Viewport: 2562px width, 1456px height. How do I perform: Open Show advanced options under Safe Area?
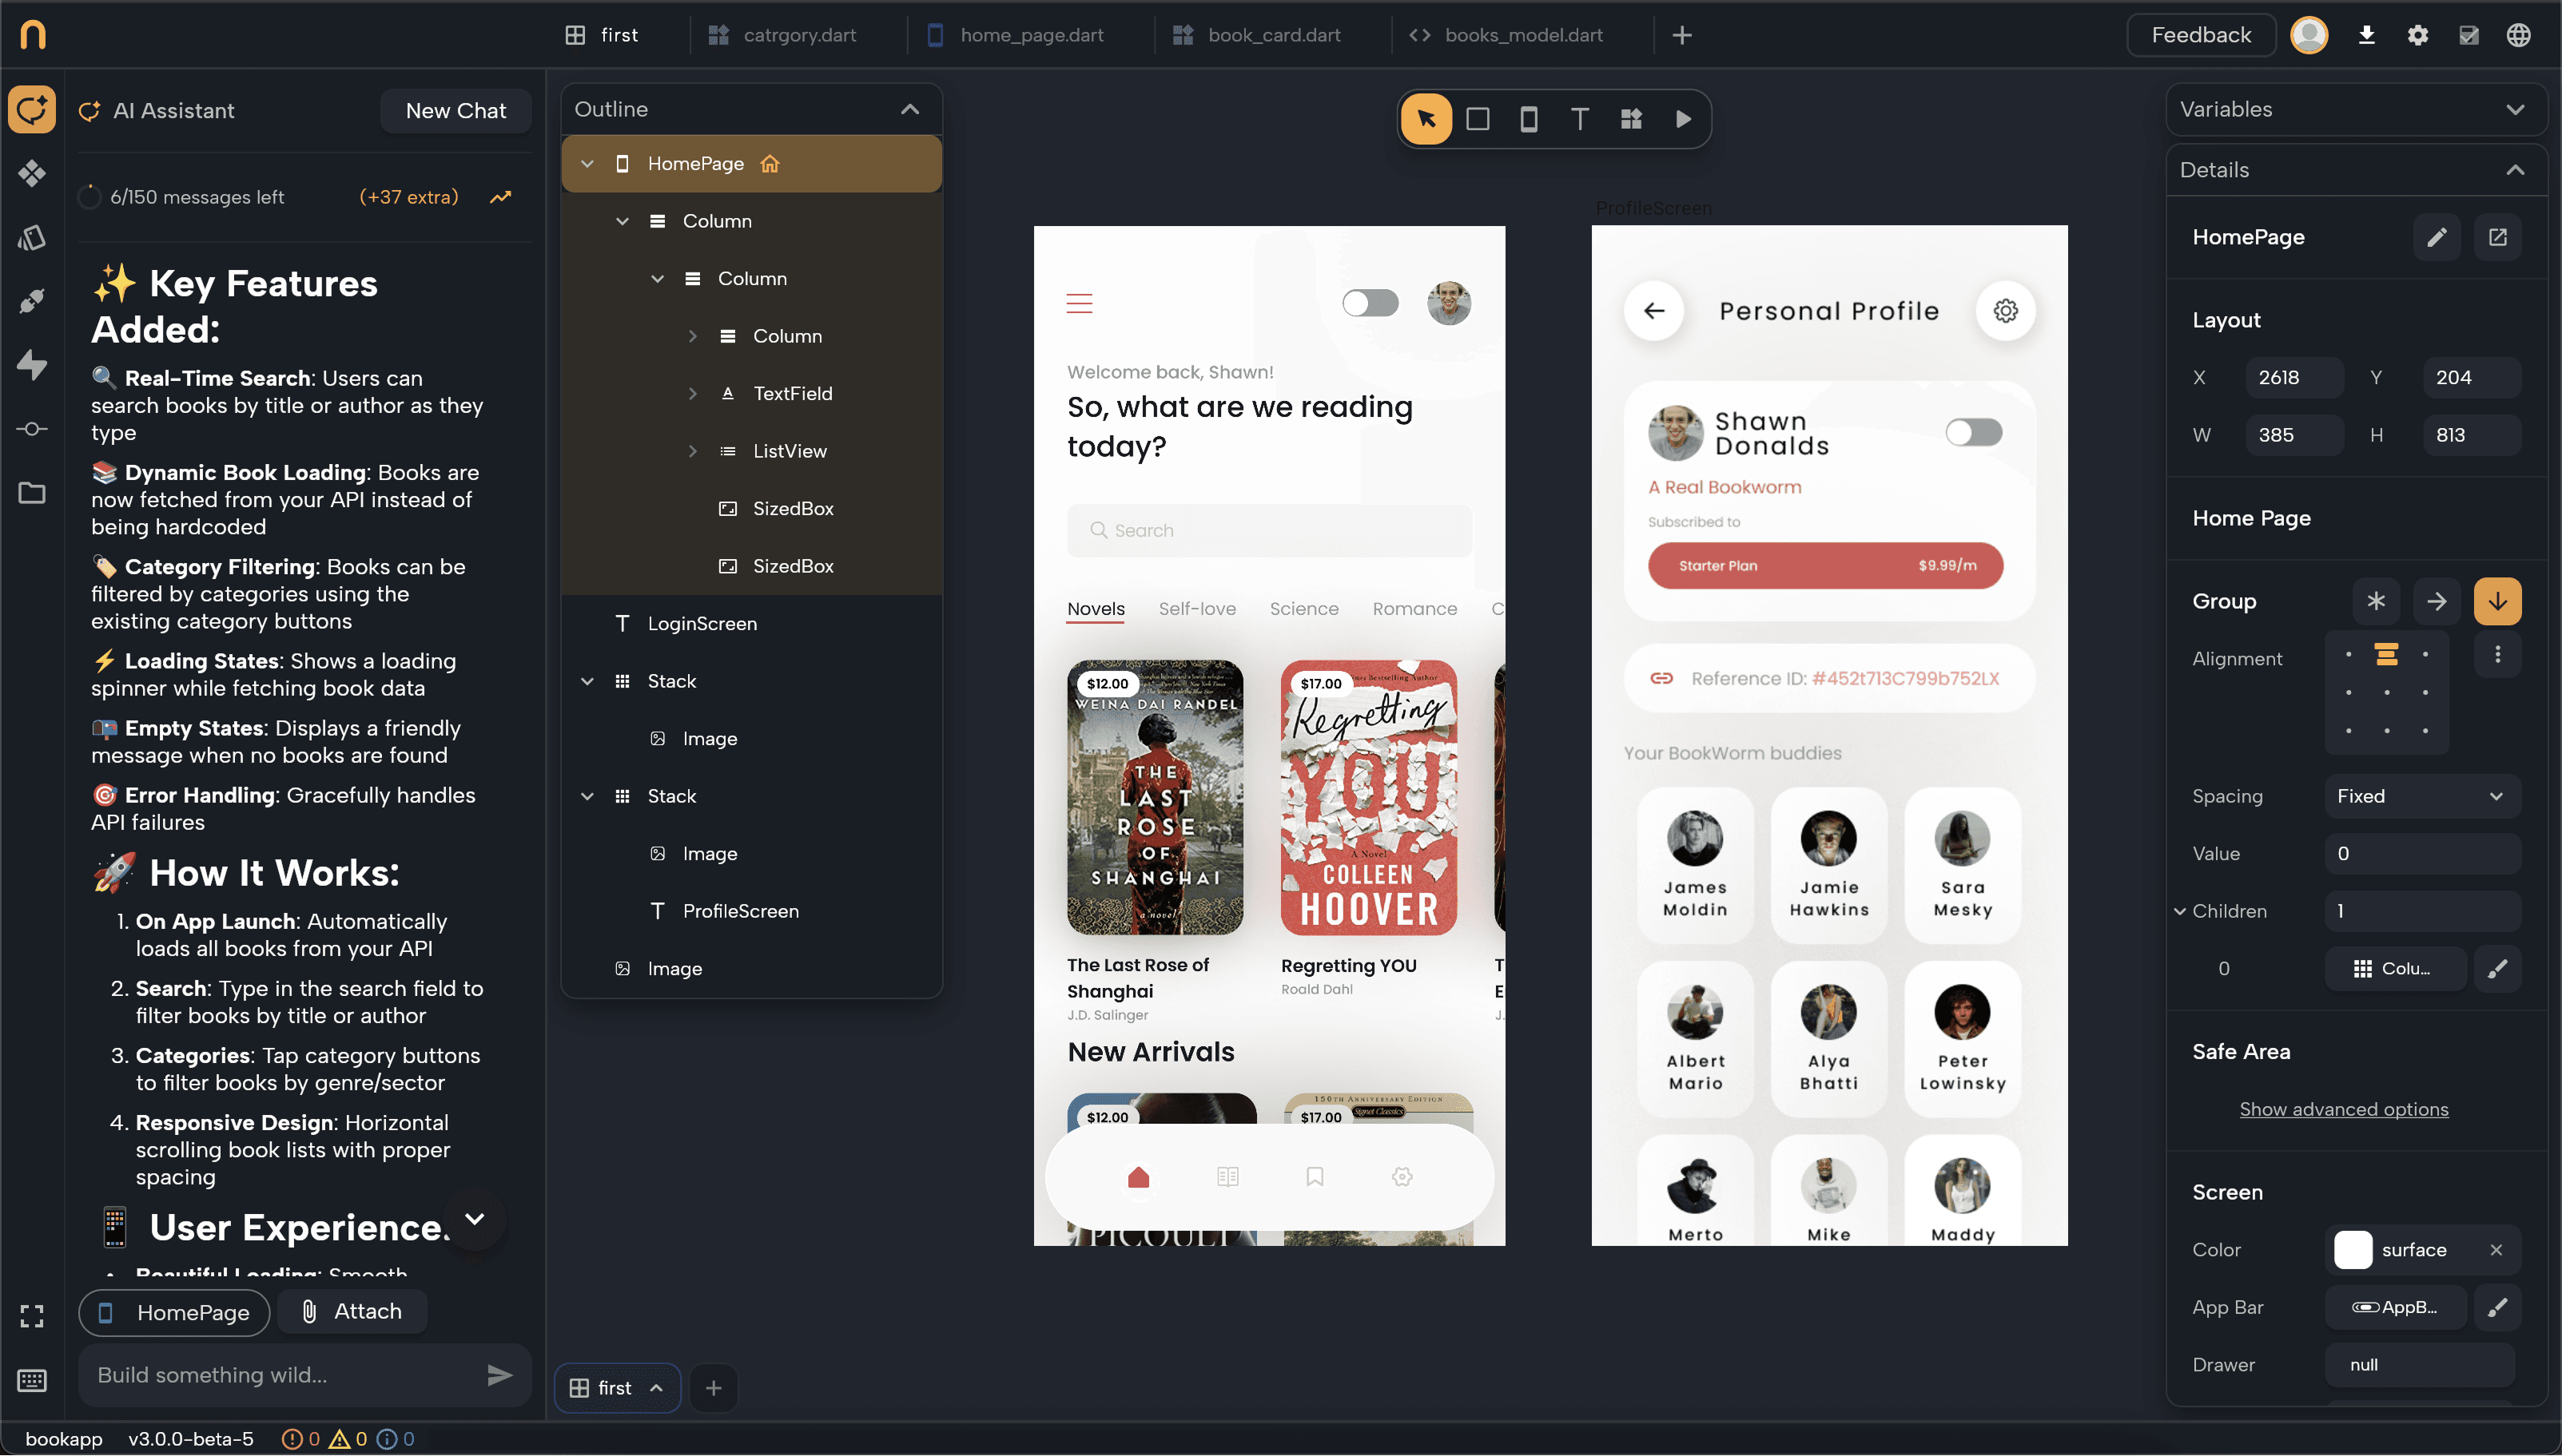2344,1108
